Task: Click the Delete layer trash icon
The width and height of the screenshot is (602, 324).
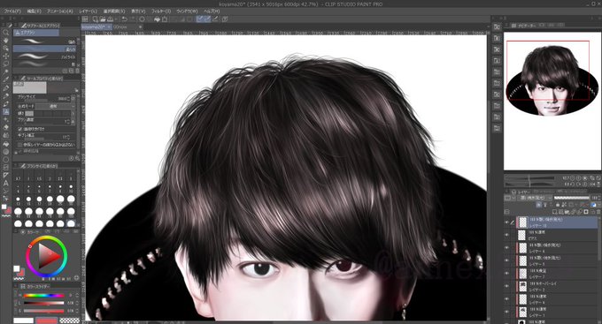Action: [598, 211]
